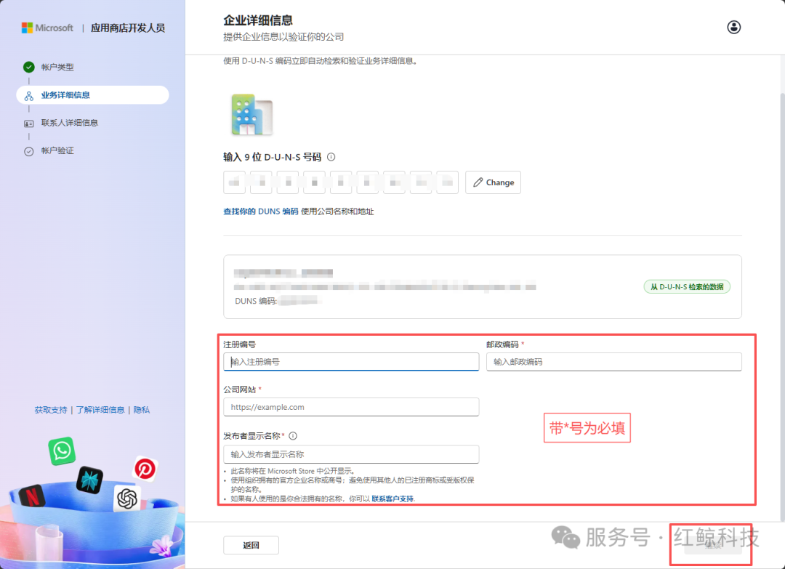Click the 提供企业信息以验证你的公司 subtitle
The height and width of the screenshot is (569, 785).
[x=283, y=36]
